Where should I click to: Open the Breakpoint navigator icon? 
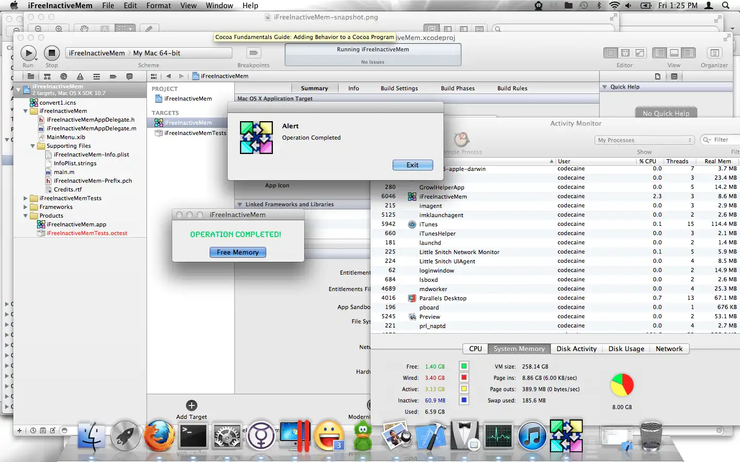(x=113, y=76)
